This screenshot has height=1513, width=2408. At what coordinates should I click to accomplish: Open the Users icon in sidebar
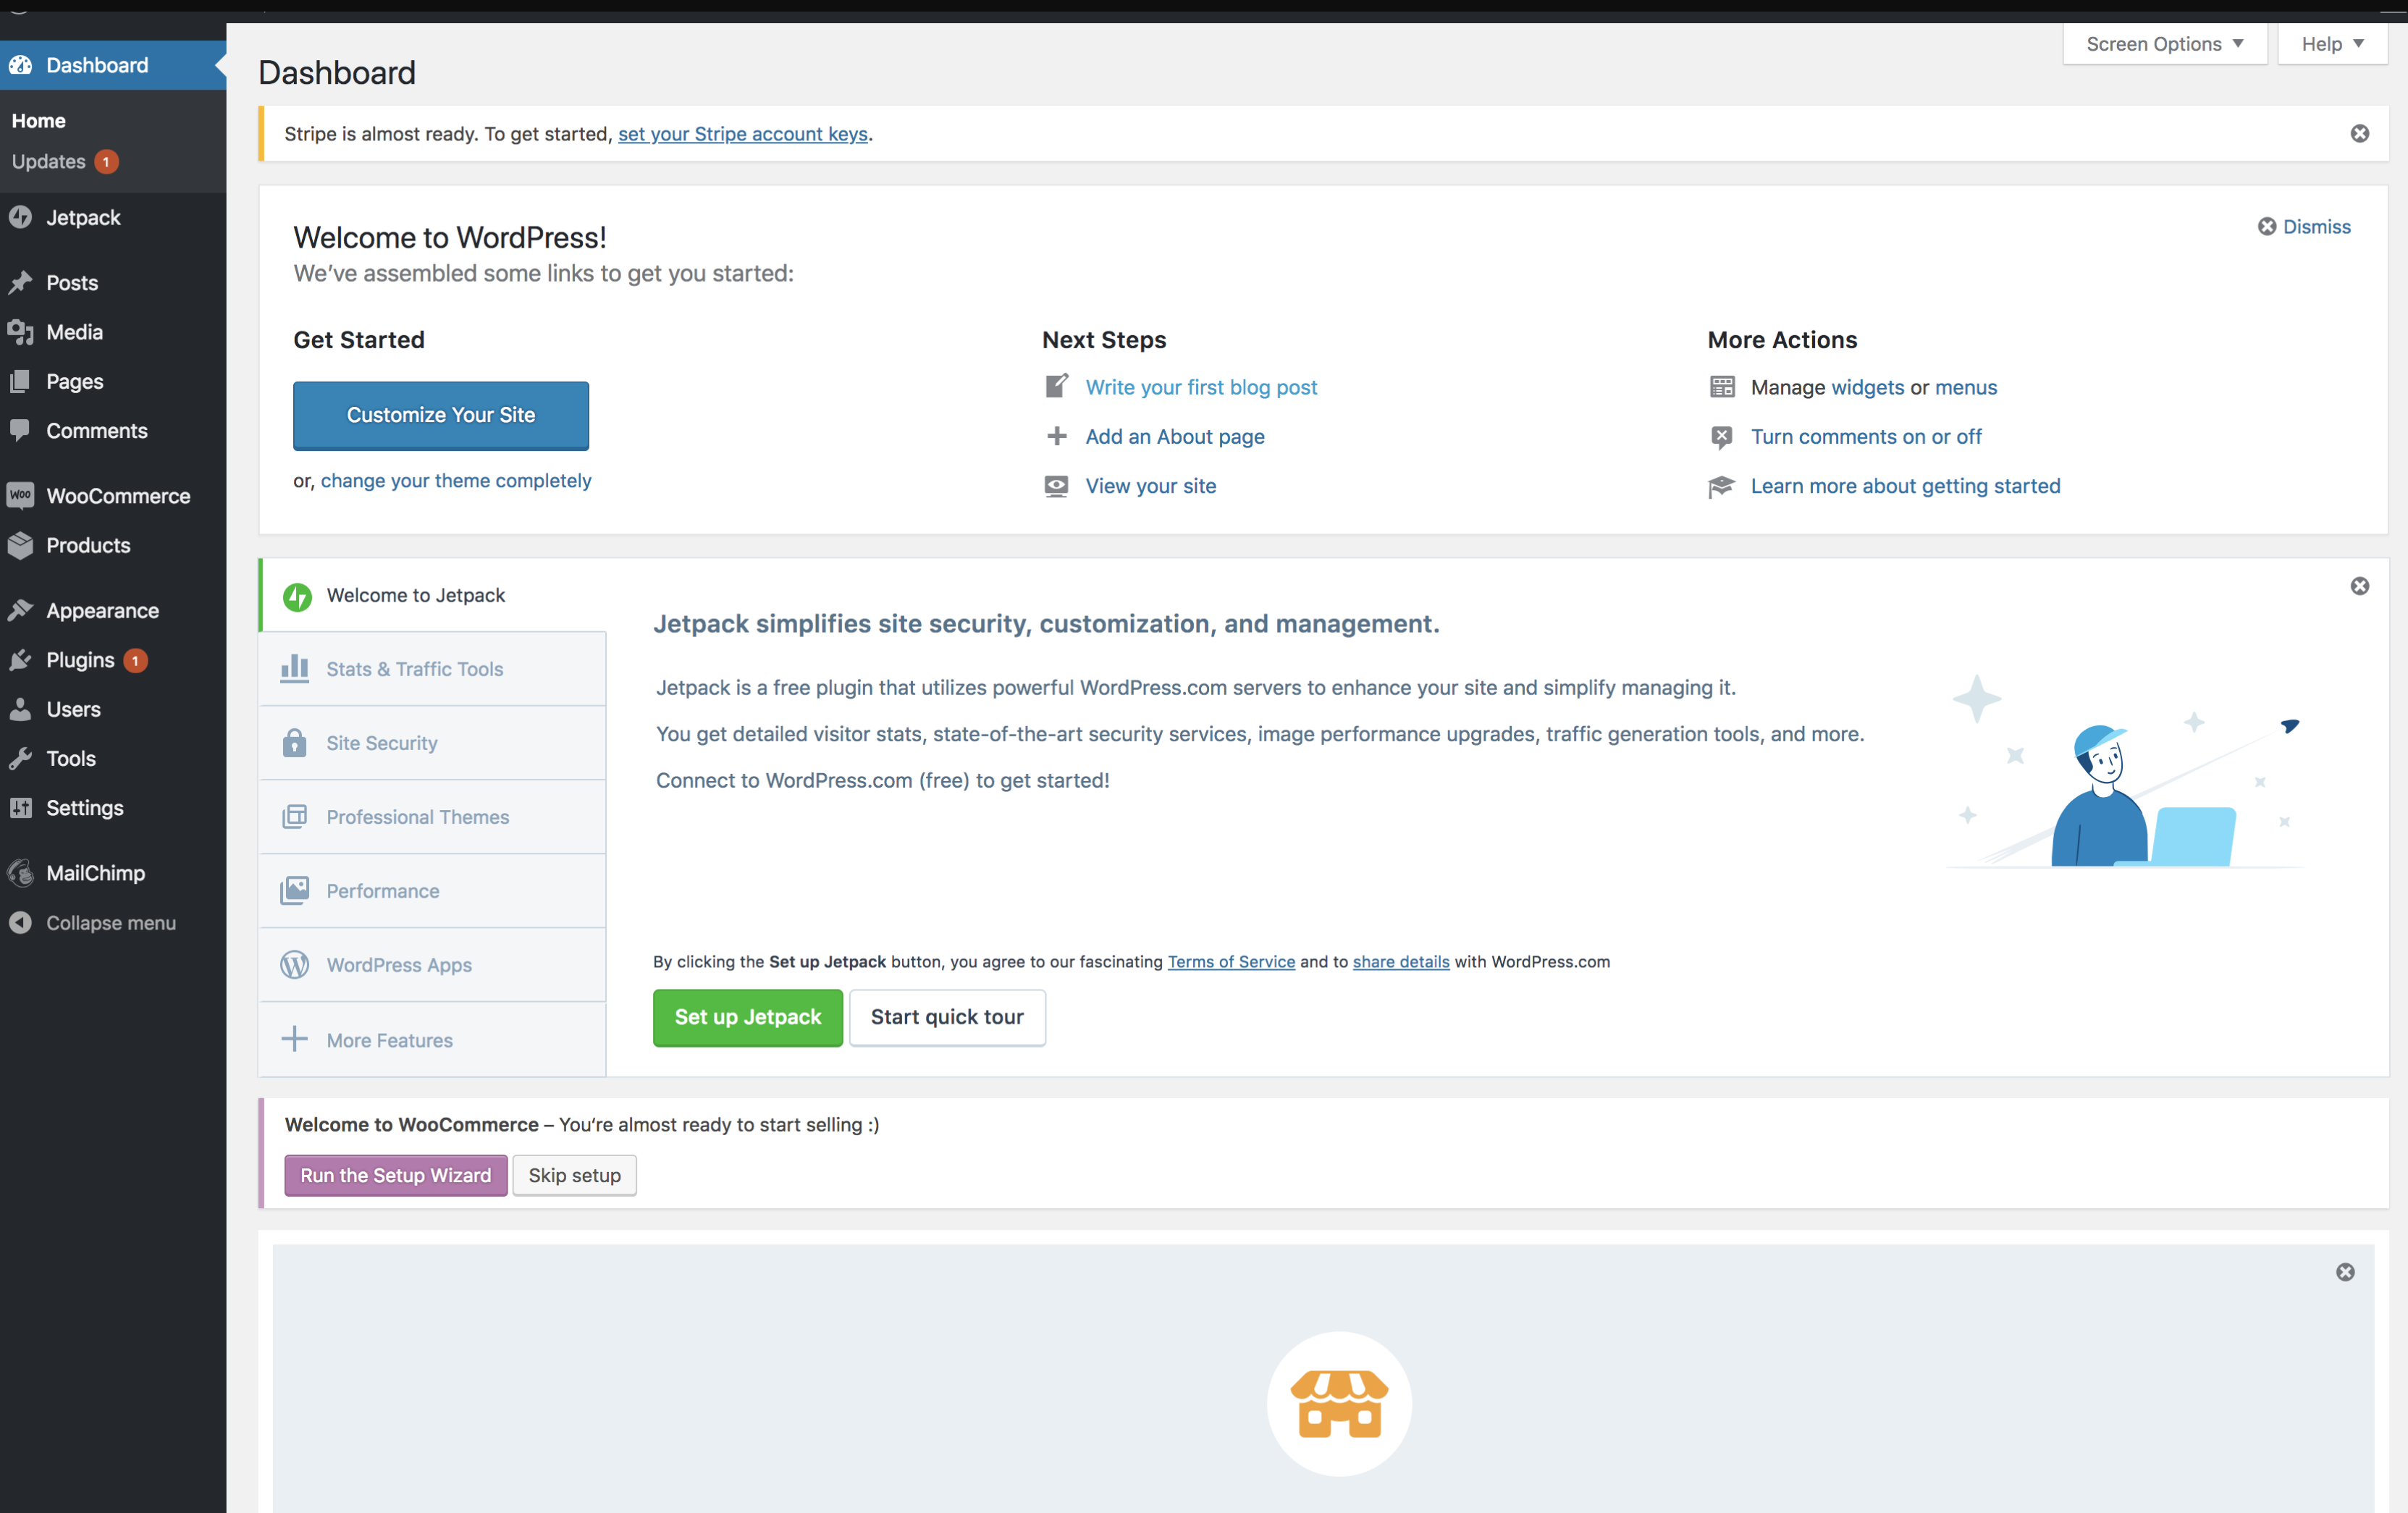click(22, 709)
